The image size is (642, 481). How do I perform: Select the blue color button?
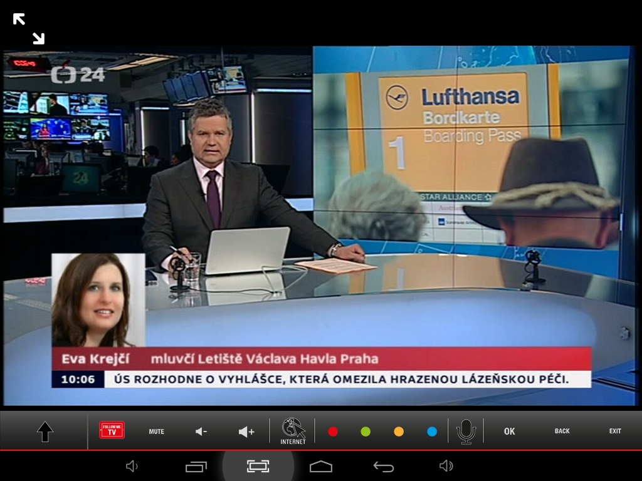(x=432, y=432)
